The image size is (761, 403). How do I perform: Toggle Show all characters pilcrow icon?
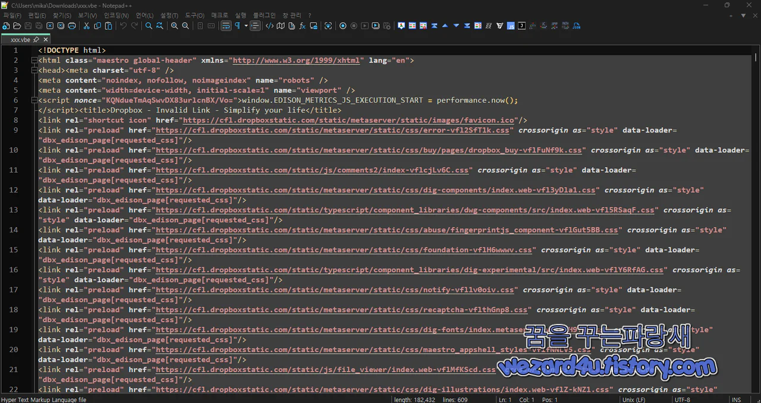click(237, 26)
